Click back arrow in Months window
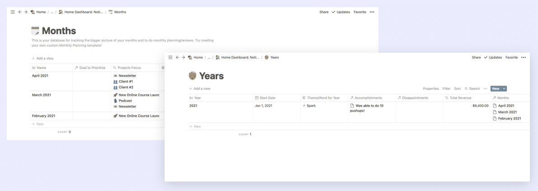Image resolution: width=538 pixels, height=191 pixels. coord(20,12)
